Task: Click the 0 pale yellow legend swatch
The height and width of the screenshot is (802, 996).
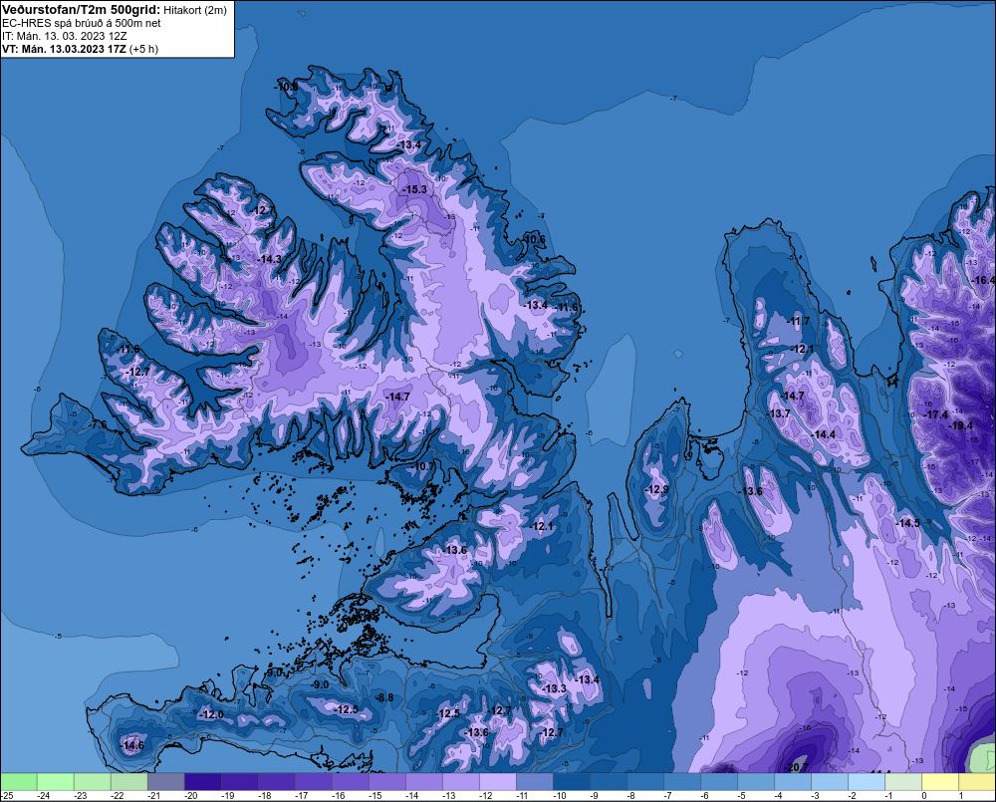Action: tap(939, 781)
